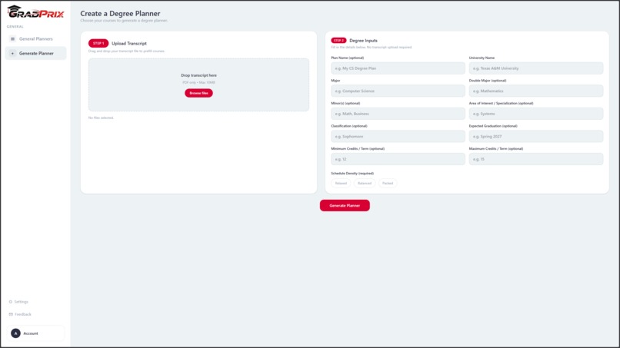
Task: Click the Degree Inputs title
Action: click(363, 40)
